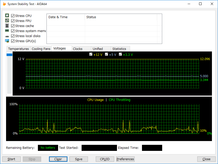Disable the Stress local disks checkbox

13,36
